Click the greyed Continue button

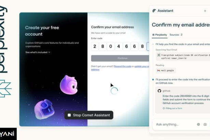pos(120,58)
